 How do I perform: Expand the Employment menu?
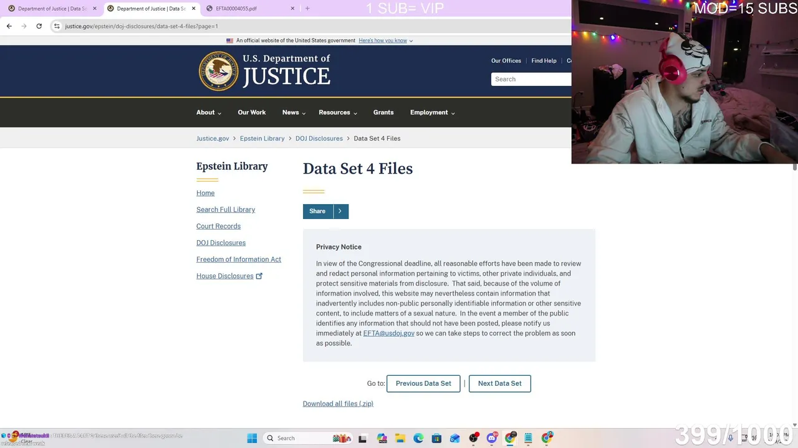point(432,113)
